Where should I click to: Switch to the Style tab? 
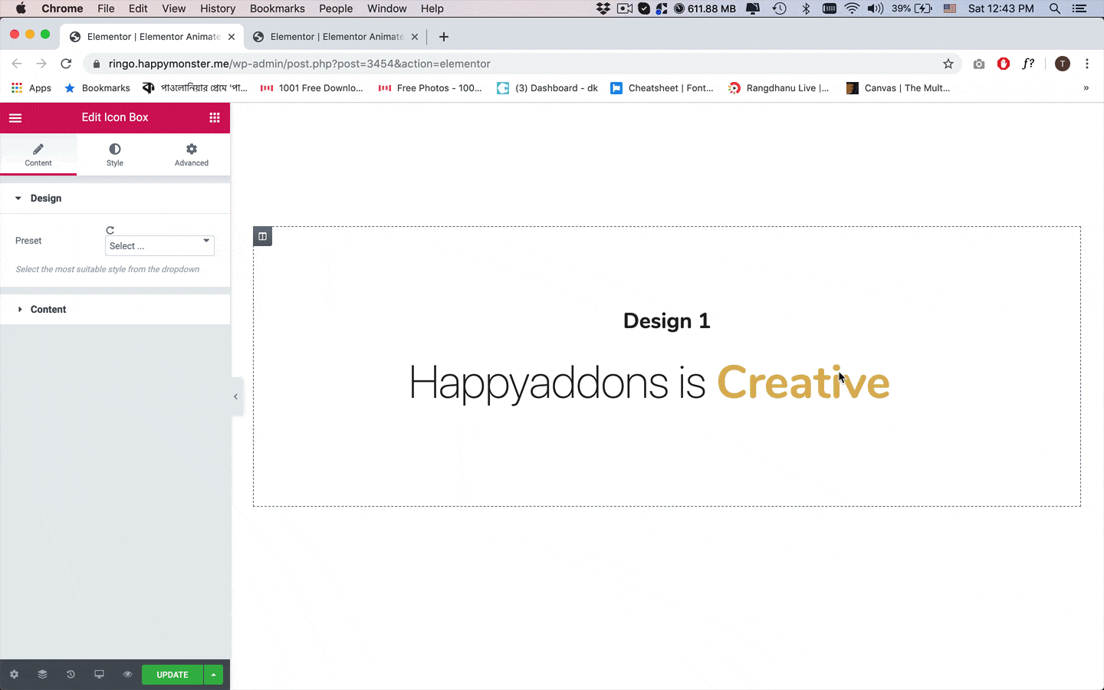coord(114,155)
